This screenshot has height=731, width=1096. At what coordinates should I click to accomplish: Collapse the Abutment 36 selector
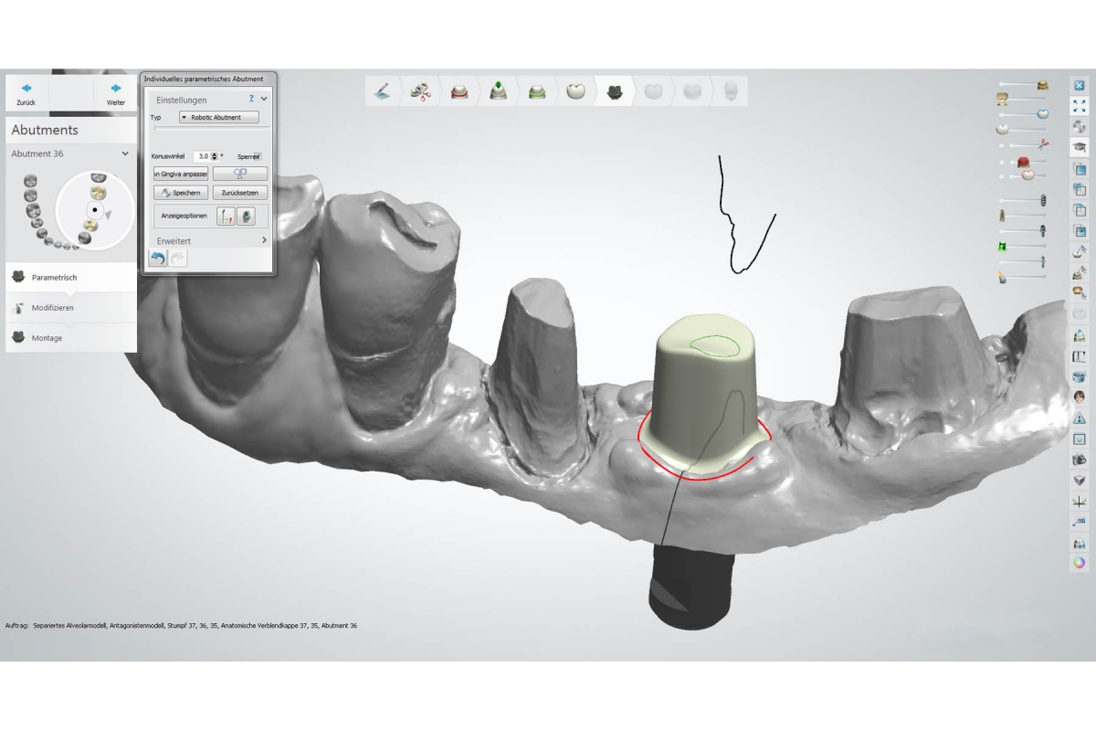tap(125, 154)
